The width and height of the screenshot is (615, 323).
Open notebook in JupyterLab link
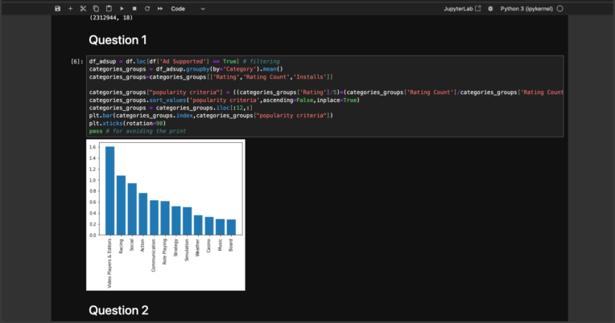point(462,8)
